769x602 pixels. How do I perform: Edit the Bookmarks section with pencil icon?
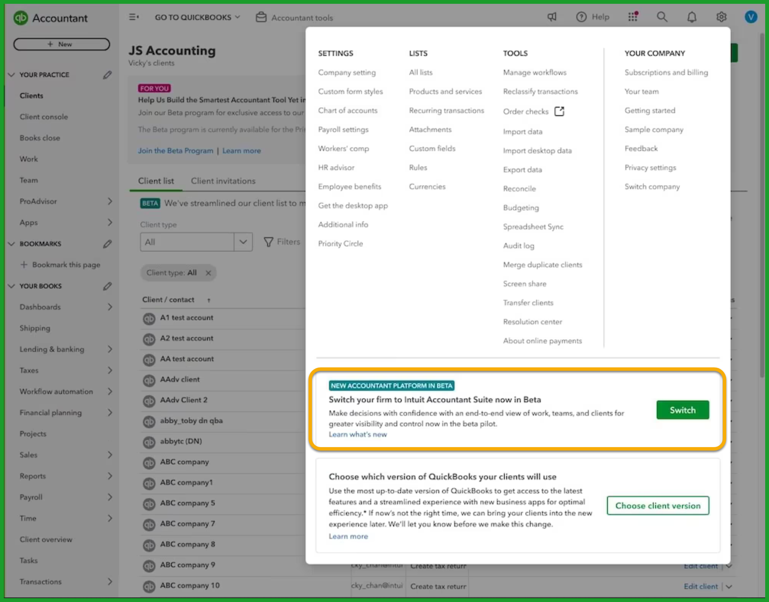tap(107, 244)
